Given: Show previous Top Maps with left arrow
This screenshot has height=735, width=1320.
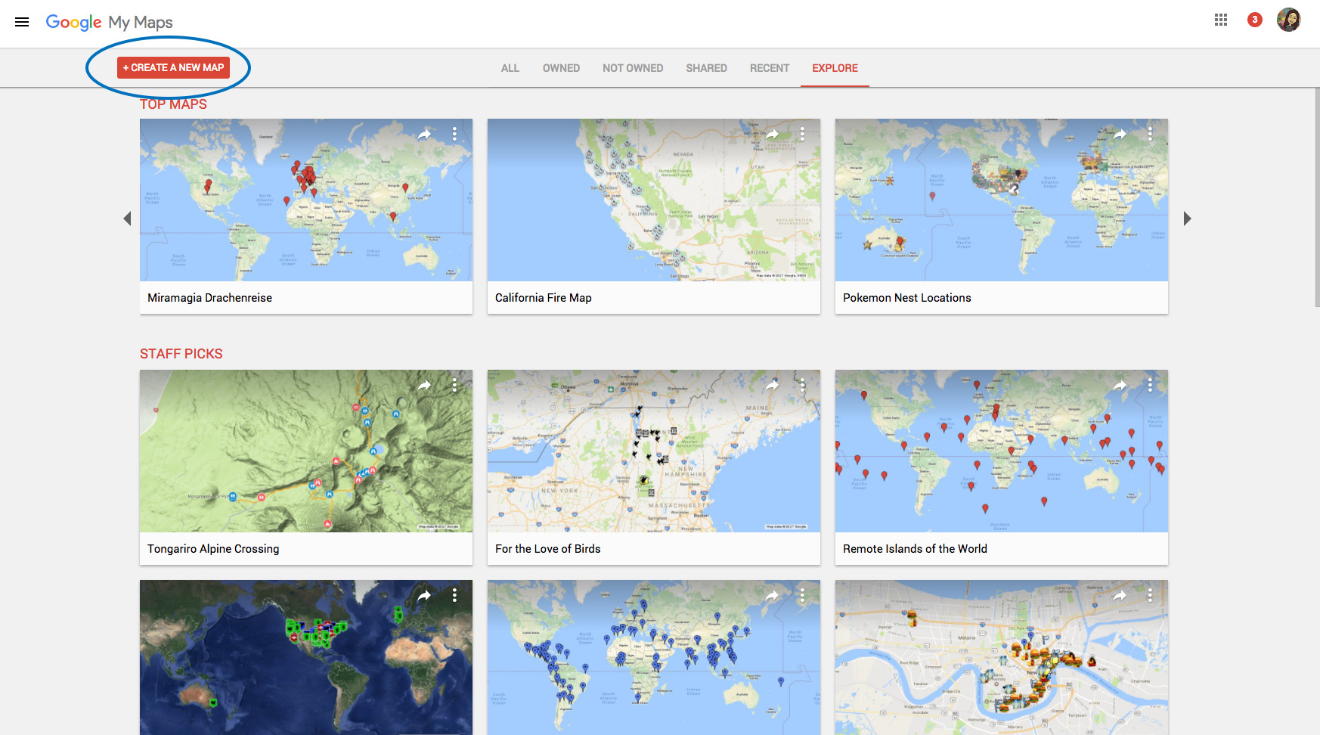Looking at the screenshot, I should 127,219.
